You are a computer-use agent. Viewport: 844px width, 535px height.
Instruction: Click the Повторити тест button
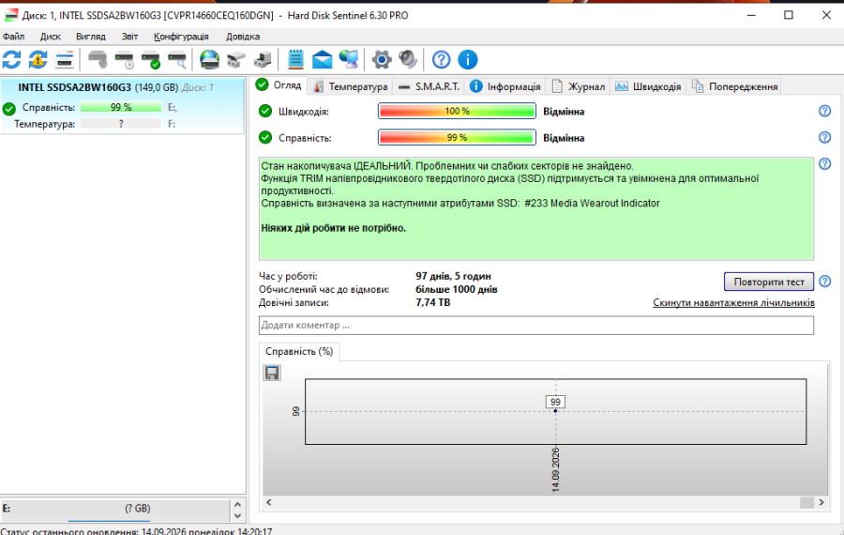769,282
